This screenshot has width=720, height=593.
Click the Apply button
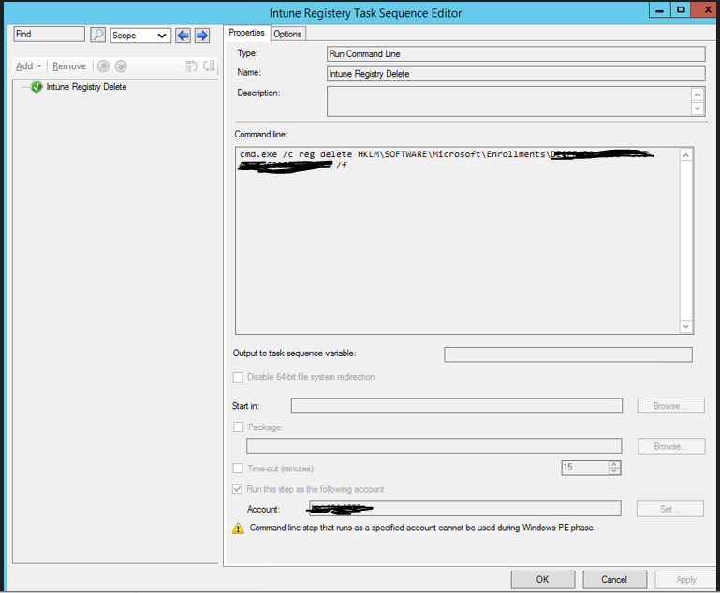(686, 579)
